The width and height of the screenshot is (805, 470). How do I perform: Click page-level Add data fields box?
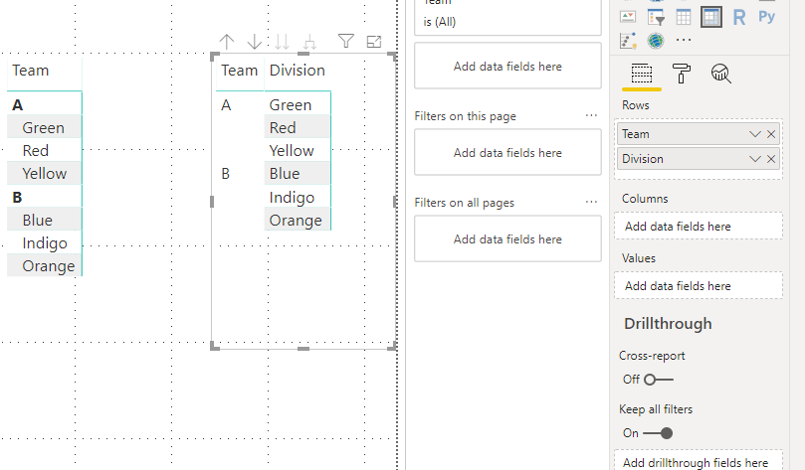507,152
